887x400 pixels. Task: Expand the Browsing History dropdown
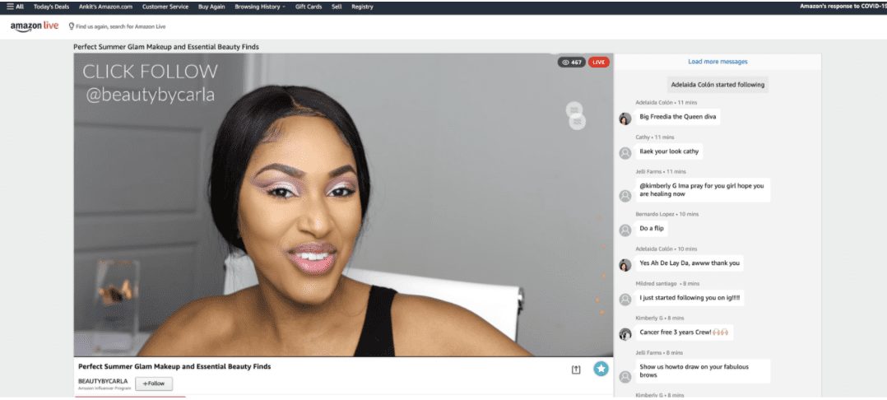[x=260, y=7]
